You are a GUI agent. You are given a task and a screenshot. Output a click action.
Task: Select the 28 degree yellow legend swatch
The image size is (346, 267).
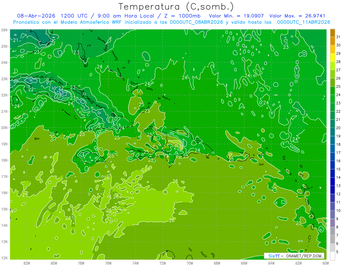coord(332,58)
